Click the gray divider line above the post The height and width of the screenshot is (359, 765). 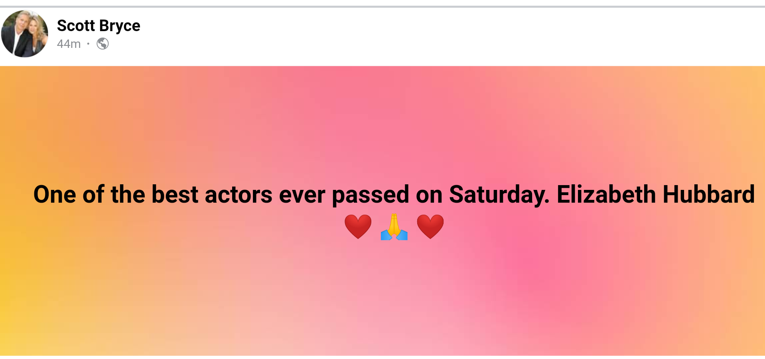point(382,6)
